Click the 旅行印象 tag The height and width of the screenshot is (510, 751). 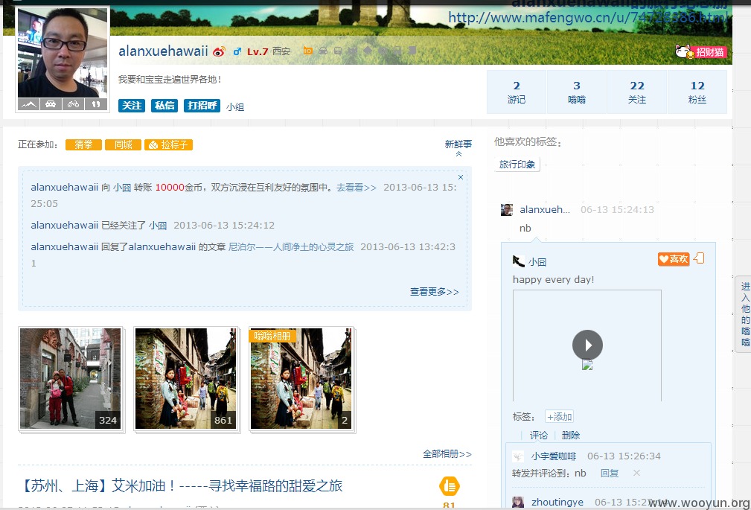pyautogui.click(x=517, y=165)
